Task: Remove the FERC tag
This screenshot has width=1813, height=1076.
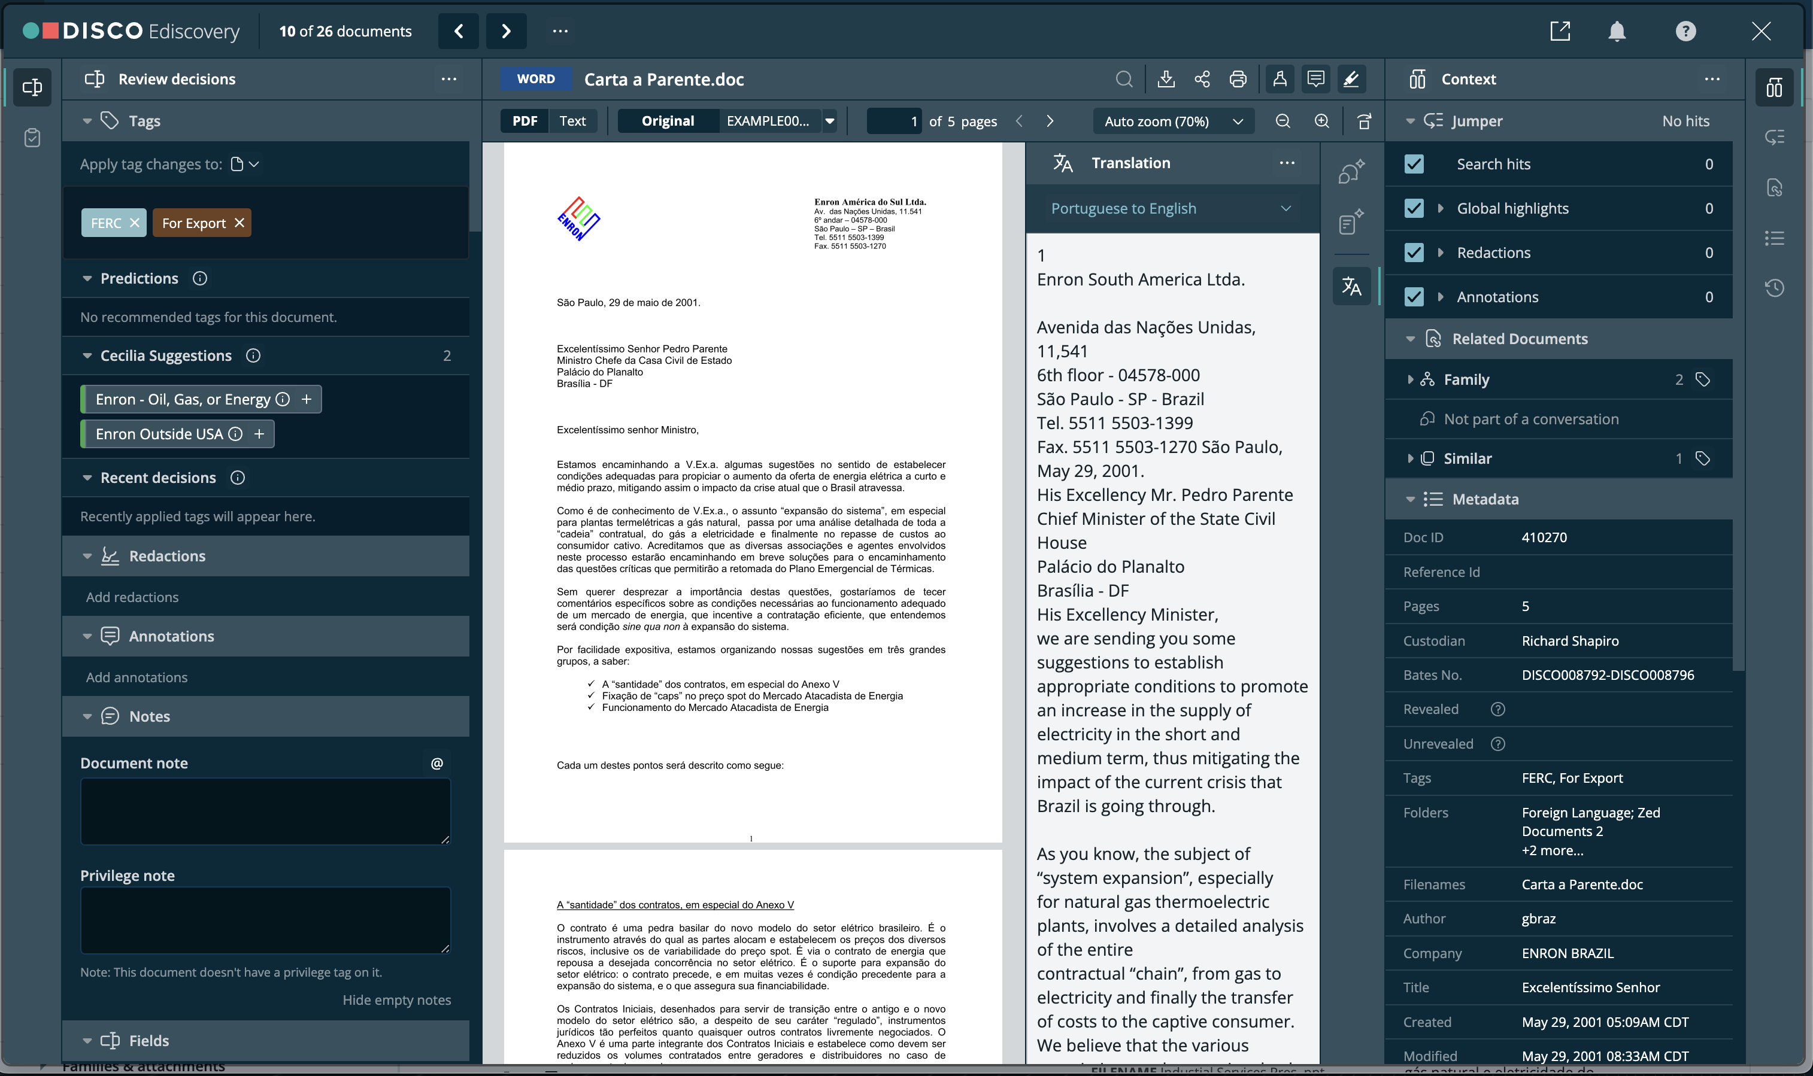Action: tap(134, 223)
